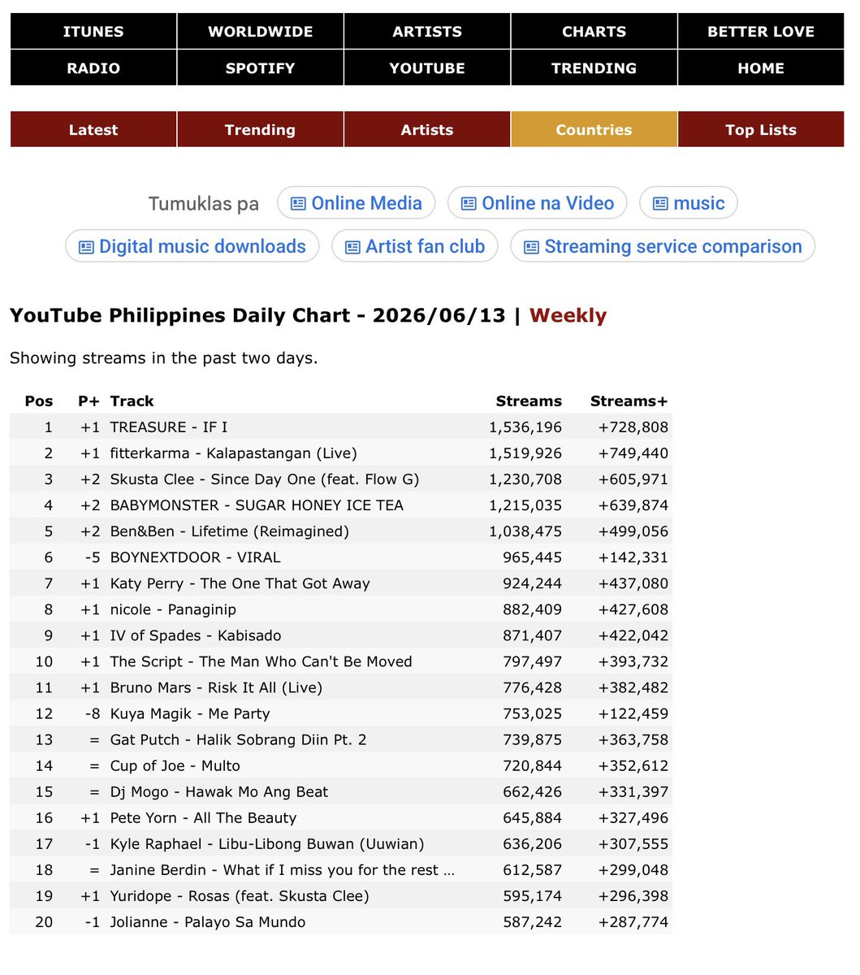Open the Streaming service comparison link

click(663, 246)
